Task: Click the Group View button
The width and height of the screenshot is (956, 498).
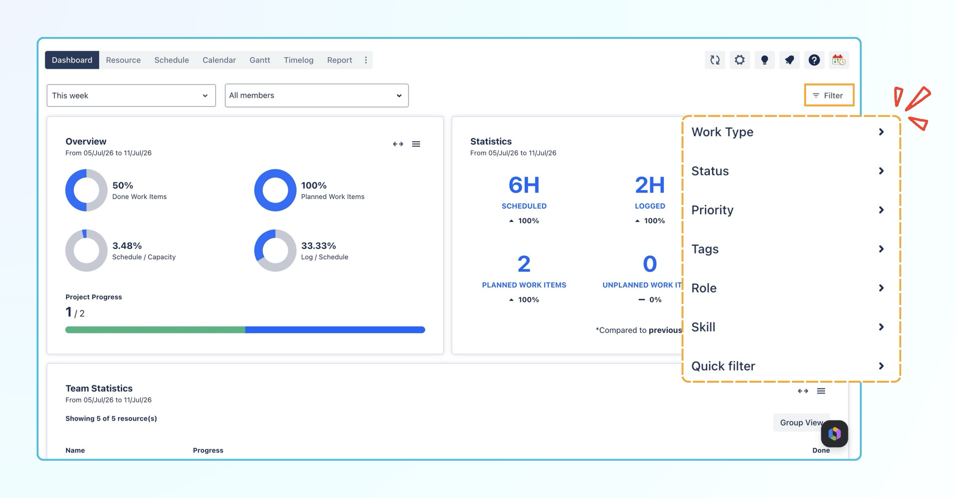Action: coord(801,422)
